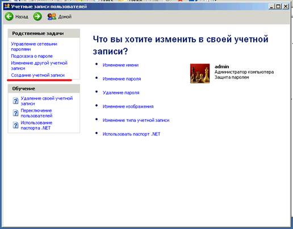Open Подсказка о пароле link
This screenshot has height=229, width=293.
32,56
